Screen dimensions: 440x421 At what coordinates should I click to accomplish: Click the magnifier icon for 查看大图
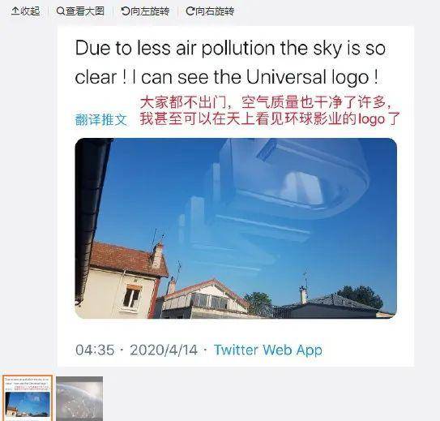[x=60, y=11]
